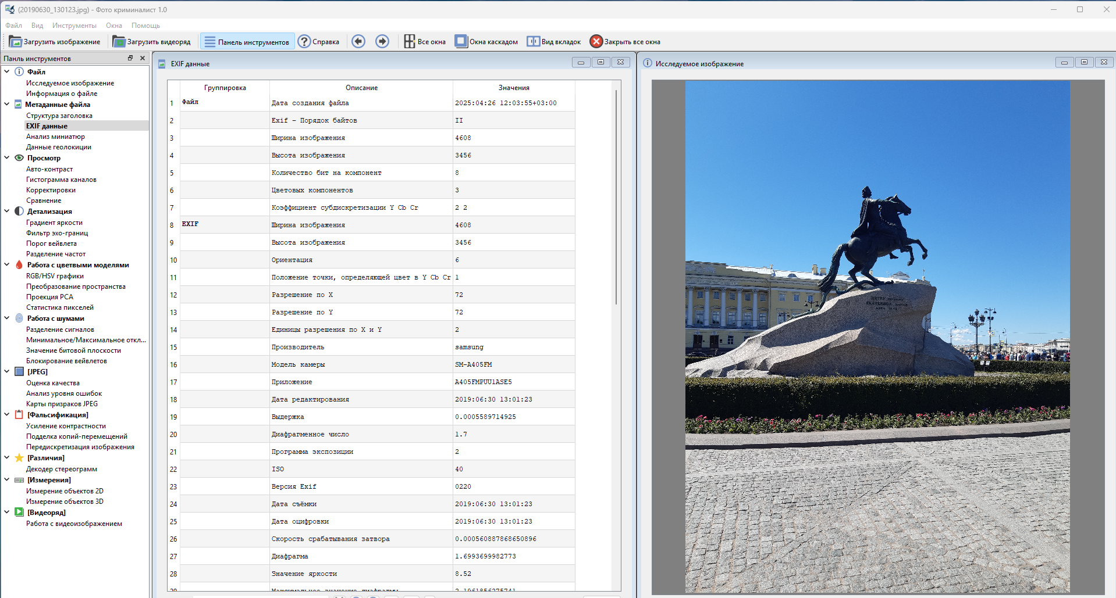Image resolution: width=1116 pixels, height=598 pixels.
Task: Collapse the Файл tree group
Action: tap(7, 71)
